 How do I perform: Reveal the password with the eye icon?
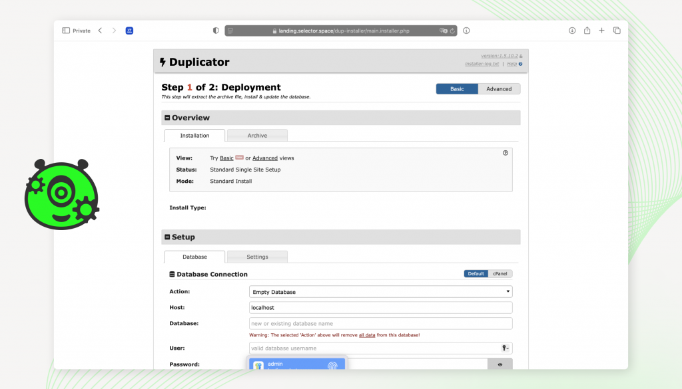[500, 364]
